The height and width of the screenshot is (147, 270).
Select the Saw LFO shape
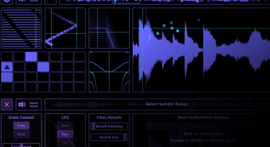coord(65,134)
